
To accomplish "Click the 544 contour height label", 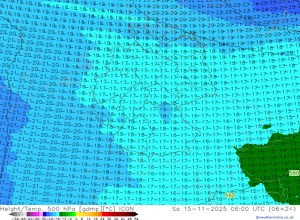I will [224, 45].
